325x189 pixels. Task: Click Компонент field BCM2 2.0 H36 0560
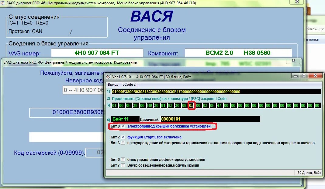click(238, 53)
